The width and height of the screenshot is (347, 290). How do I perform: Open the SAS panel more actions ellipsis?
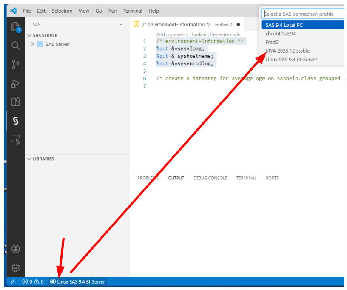point(121,24)
